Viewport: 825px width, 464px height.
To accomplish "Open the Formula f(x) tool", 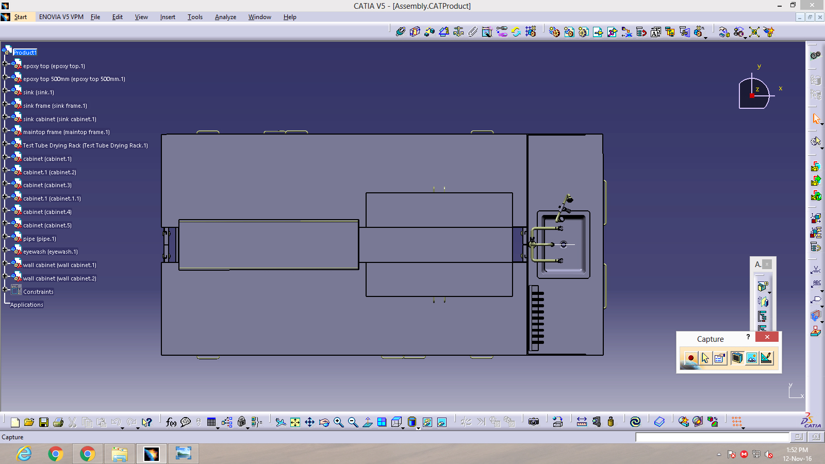I will 171,422.
